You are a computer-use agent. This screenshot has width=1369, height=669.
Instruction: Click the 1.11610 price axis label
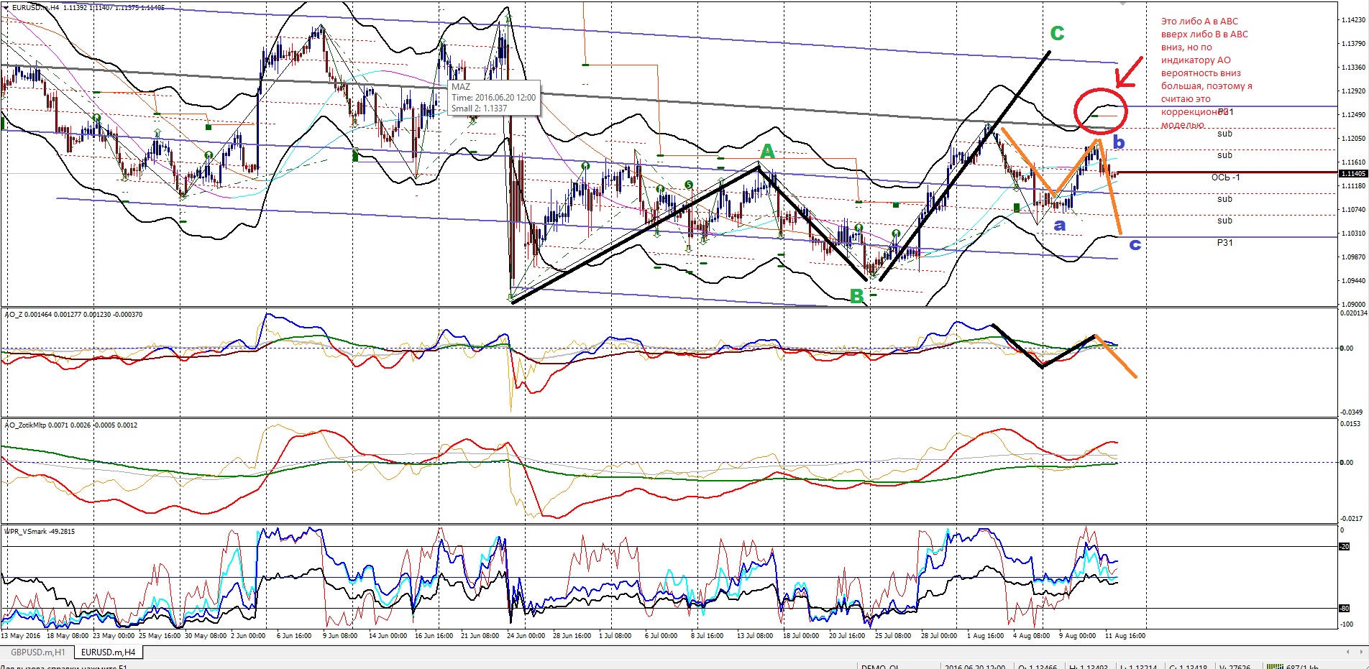tap(1353, 162)
